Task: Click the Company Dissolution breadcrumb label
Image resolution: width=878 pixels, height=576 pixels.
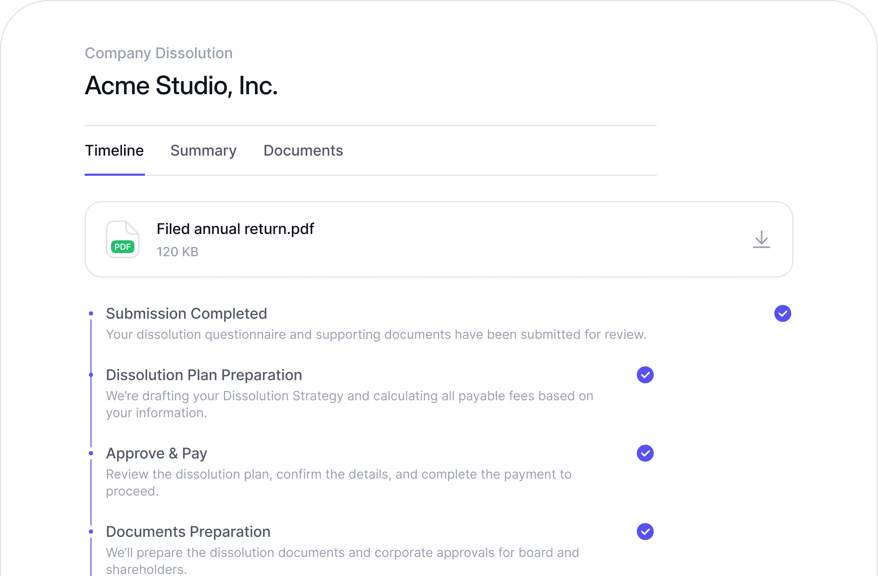Action: coord(159,53)
